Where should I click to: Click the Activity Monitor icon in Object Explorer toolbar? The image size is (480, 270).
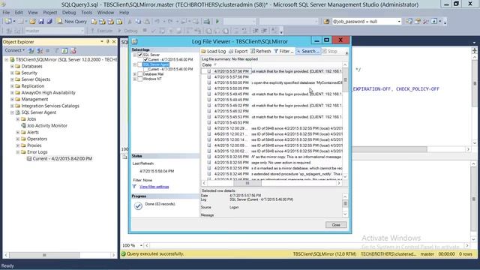pyautogui.click(x=73, y=50)
